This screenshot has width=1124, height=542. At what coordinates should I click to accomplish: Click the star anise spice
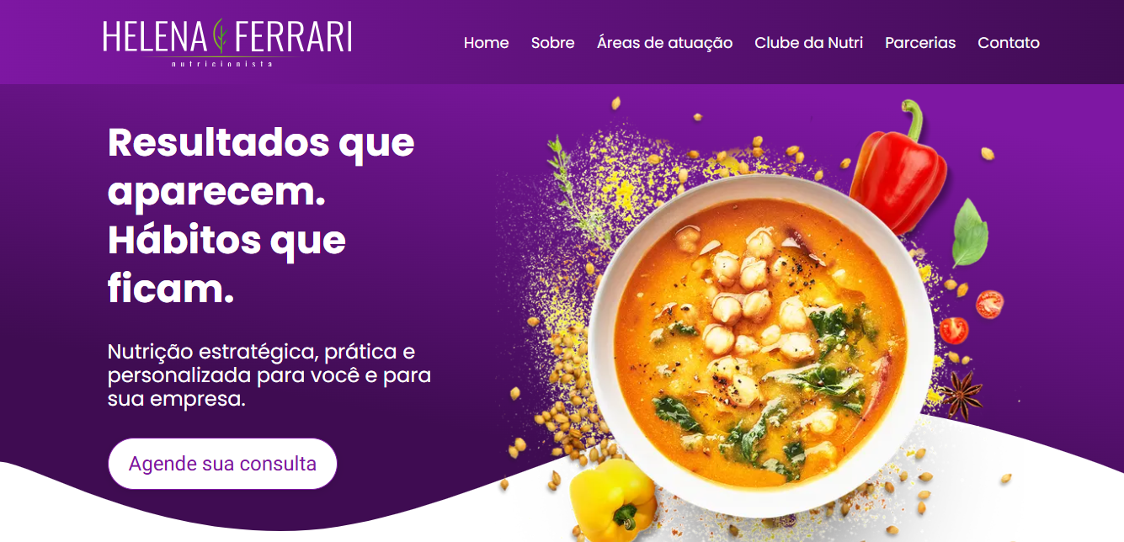pos(961,396)
